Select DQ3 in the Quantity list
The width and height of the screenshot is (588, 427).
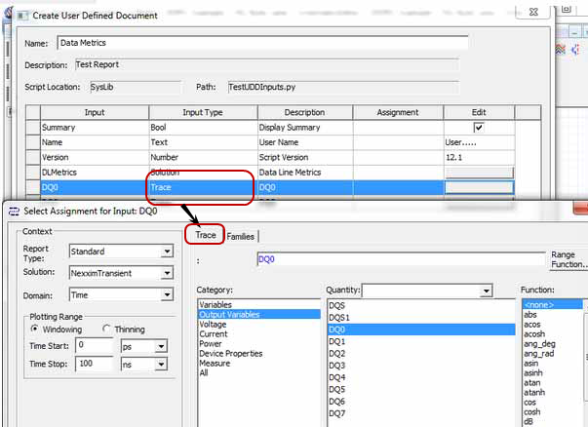tap(336, 366)
